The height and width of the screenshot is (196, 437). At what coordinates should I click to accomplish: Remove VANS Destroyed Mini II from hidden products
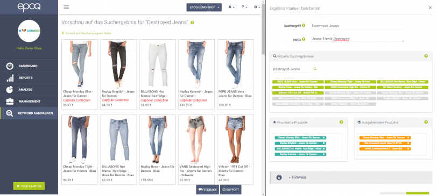coord(408,149)
